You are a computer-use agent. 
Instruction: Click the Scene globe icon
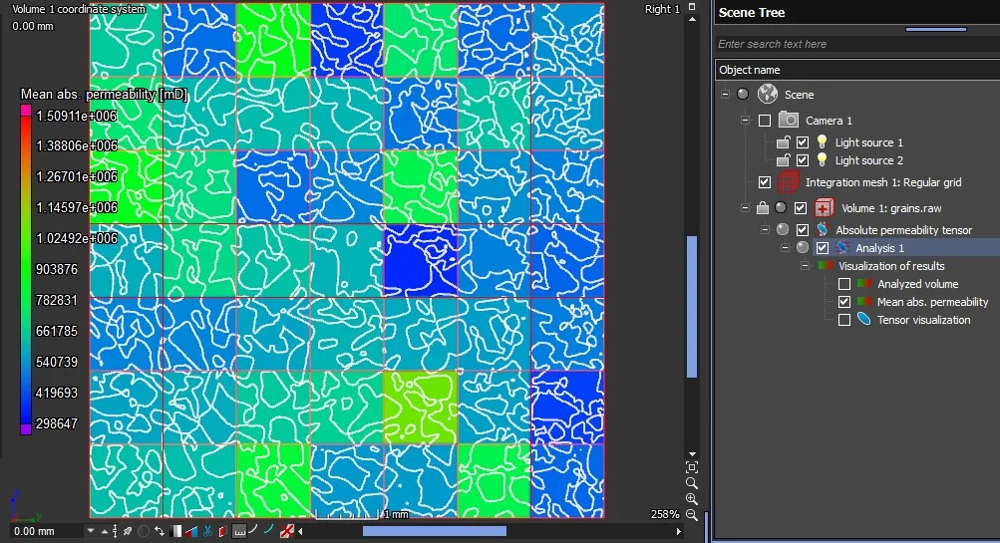[x=768, y=95]
